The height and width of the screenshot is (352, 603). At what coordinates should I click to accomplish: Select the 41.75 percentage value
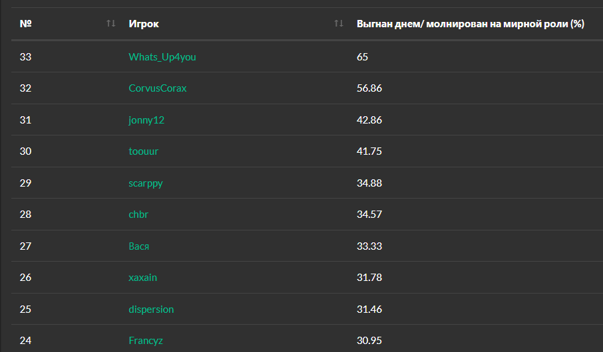369,151
